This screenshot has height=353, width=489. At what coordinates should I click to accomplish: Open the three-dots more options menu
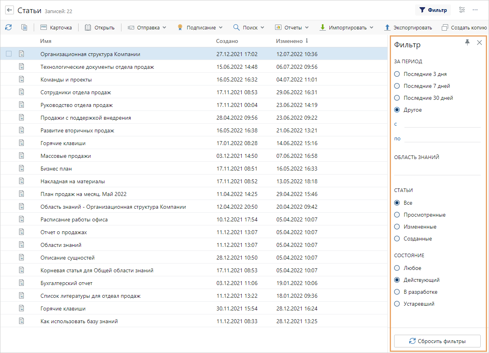point(475,10)
